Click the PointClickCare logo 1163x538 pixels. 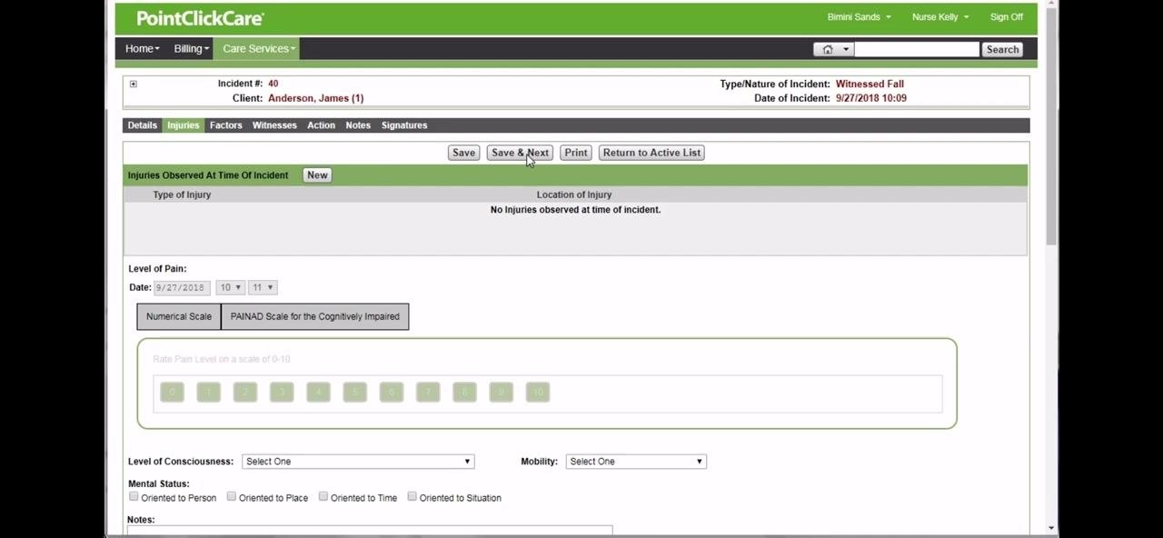200,18
